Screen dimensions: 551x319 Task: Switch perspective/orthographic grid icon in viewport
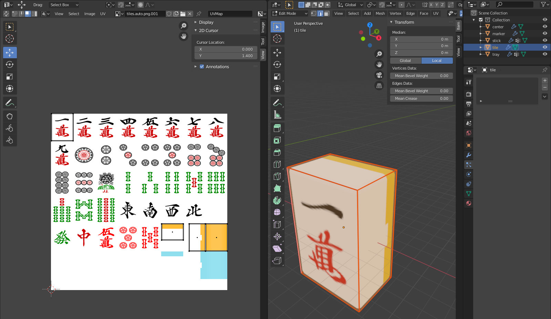tap(379, 86)
